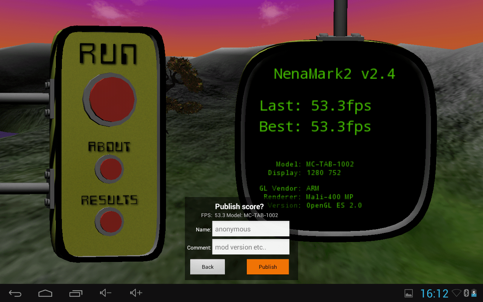
Task: Tap the Android back navigation icon
Action: pos(15,293)
